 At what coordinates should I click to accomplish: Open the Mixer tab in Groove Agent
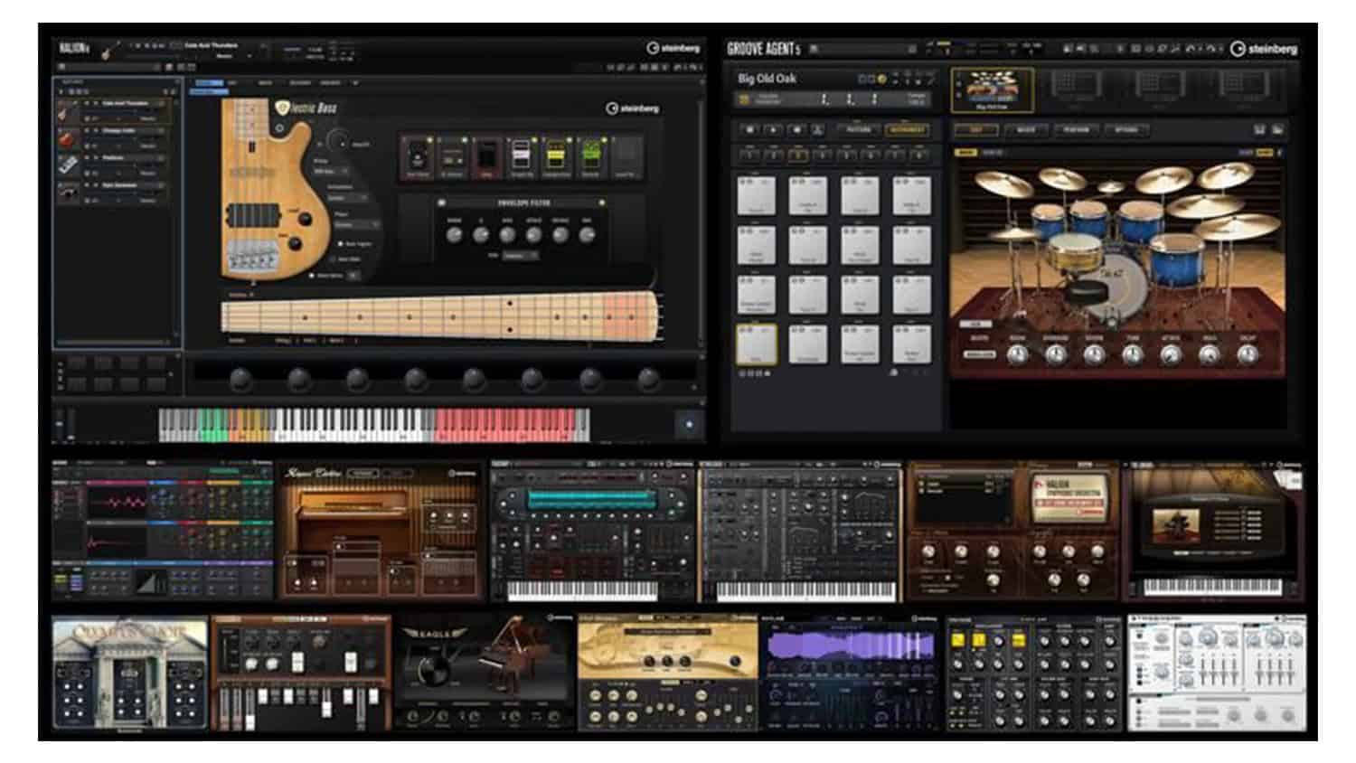1026,130
